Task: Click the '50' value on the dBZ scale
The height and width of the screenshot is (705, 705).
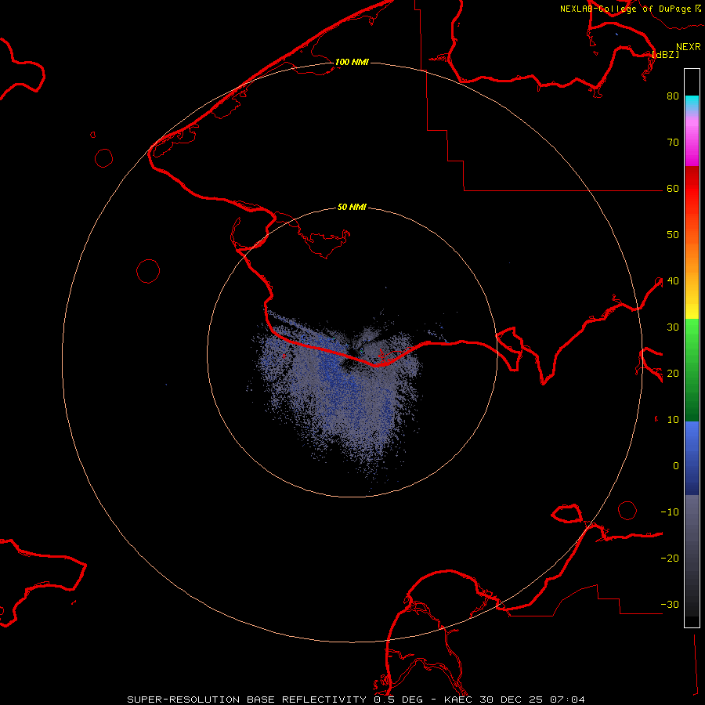Action: coord(673,235)
